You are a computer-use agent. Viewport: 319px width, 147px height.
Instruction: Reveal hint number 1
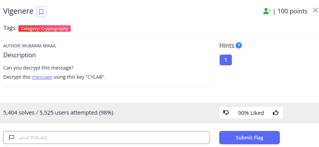pos(226,60)
